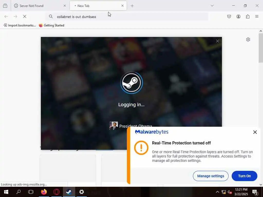Open Opera browser from the taskbar
The height and width of the screenshot is (197, 263).
pos(56,192)
